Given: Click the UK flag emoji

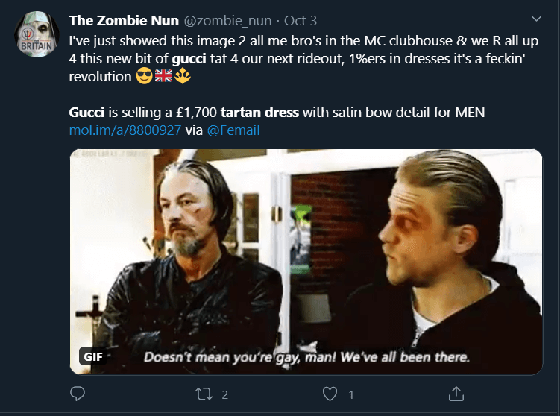Looking at the screenshot, I should click(163, 77).
